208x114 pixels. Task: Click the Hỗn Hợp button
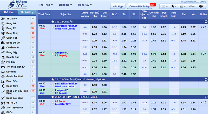point(118,6)
